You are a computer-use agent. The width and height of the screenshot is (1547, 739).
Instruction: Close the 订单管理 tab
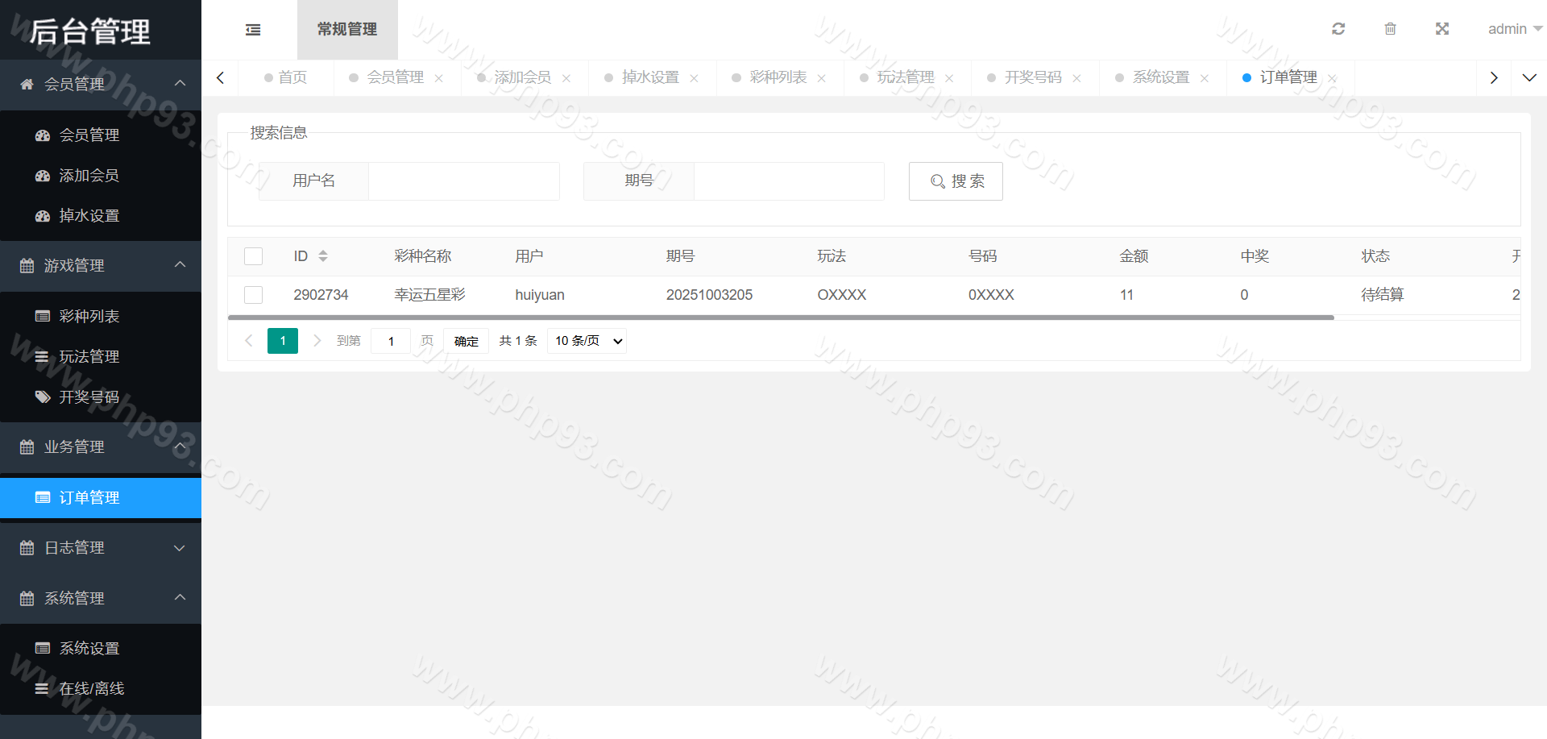point(1333,78)
